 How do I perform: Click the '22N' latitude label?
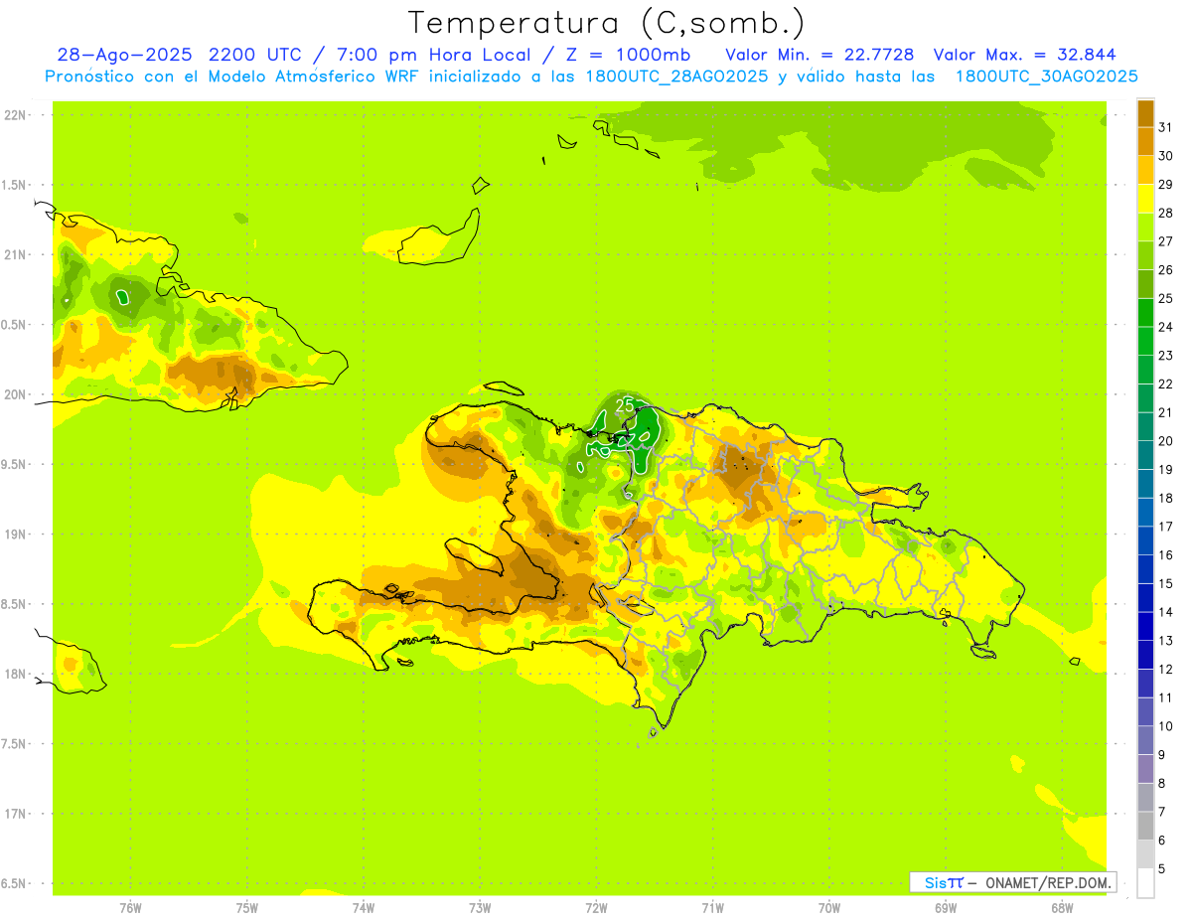[15, 115]
